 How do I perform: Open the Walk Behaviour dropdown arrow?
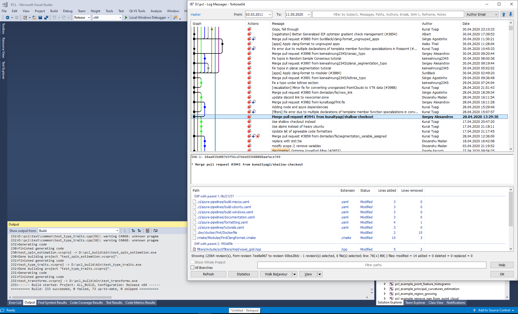click(294, 274)
